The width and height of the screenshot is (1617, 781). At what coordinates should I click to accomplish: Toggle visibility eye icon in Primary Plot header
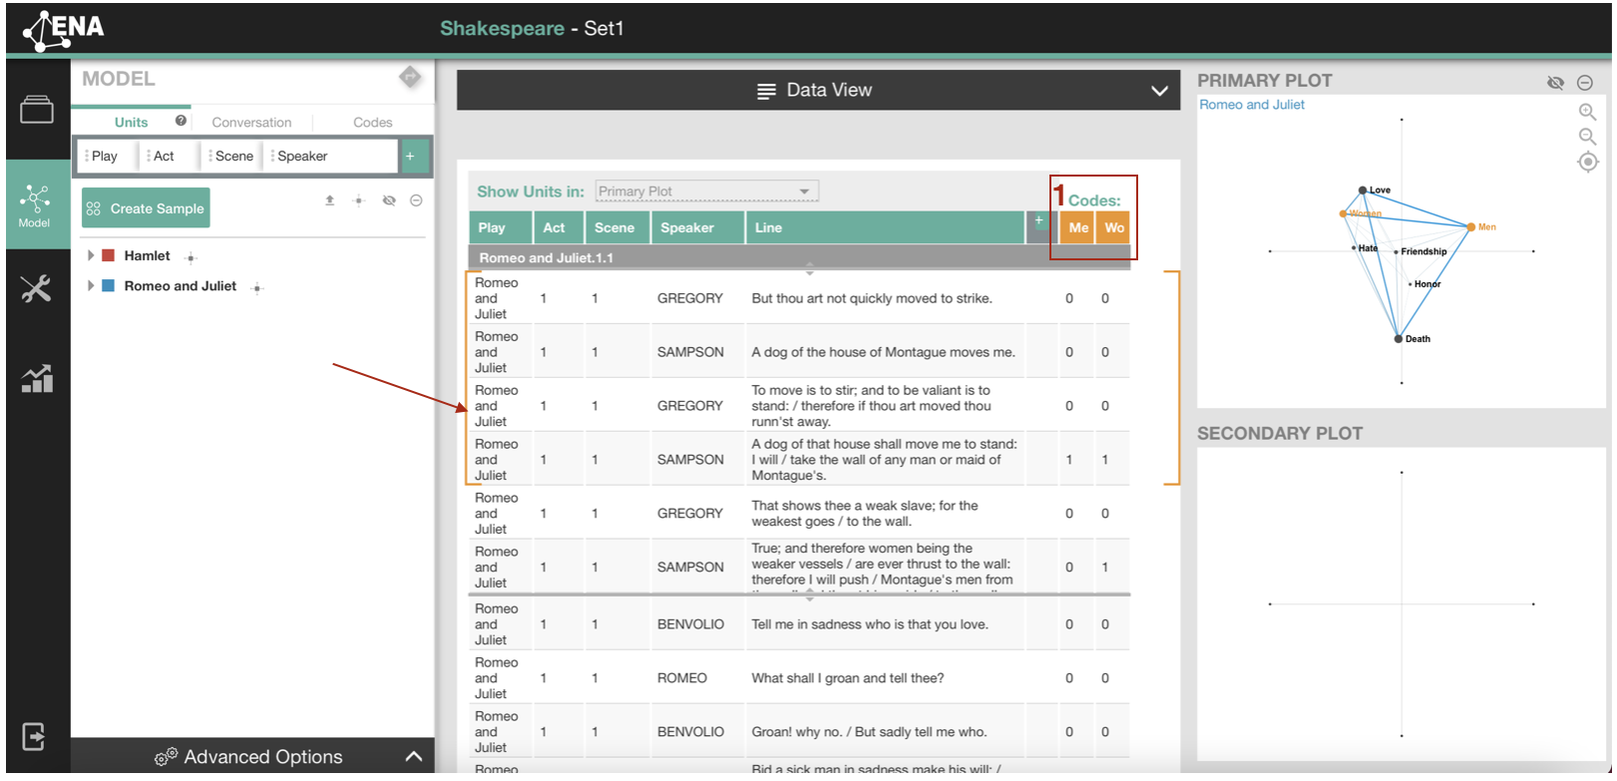click(x=1555, y=83)
